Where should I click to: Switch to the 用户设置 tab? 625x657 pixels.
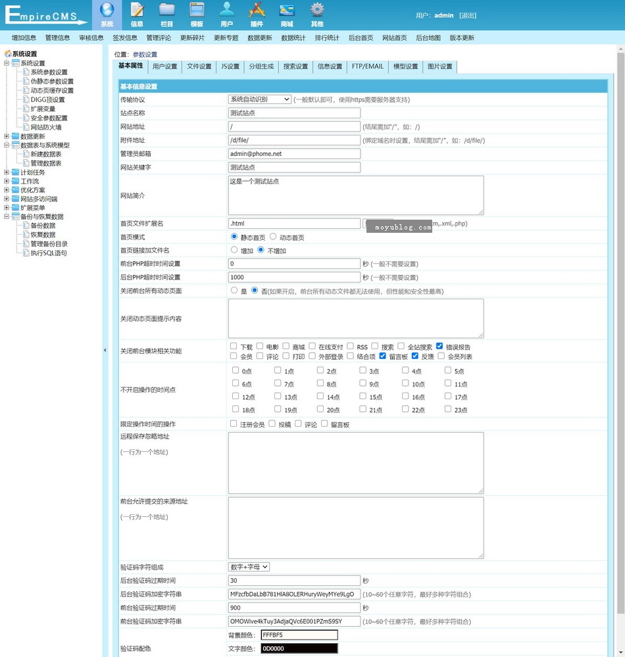[x=164, y=66]
